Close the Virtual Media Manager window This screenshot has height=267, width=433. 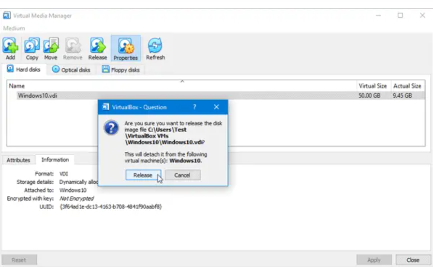422,15
